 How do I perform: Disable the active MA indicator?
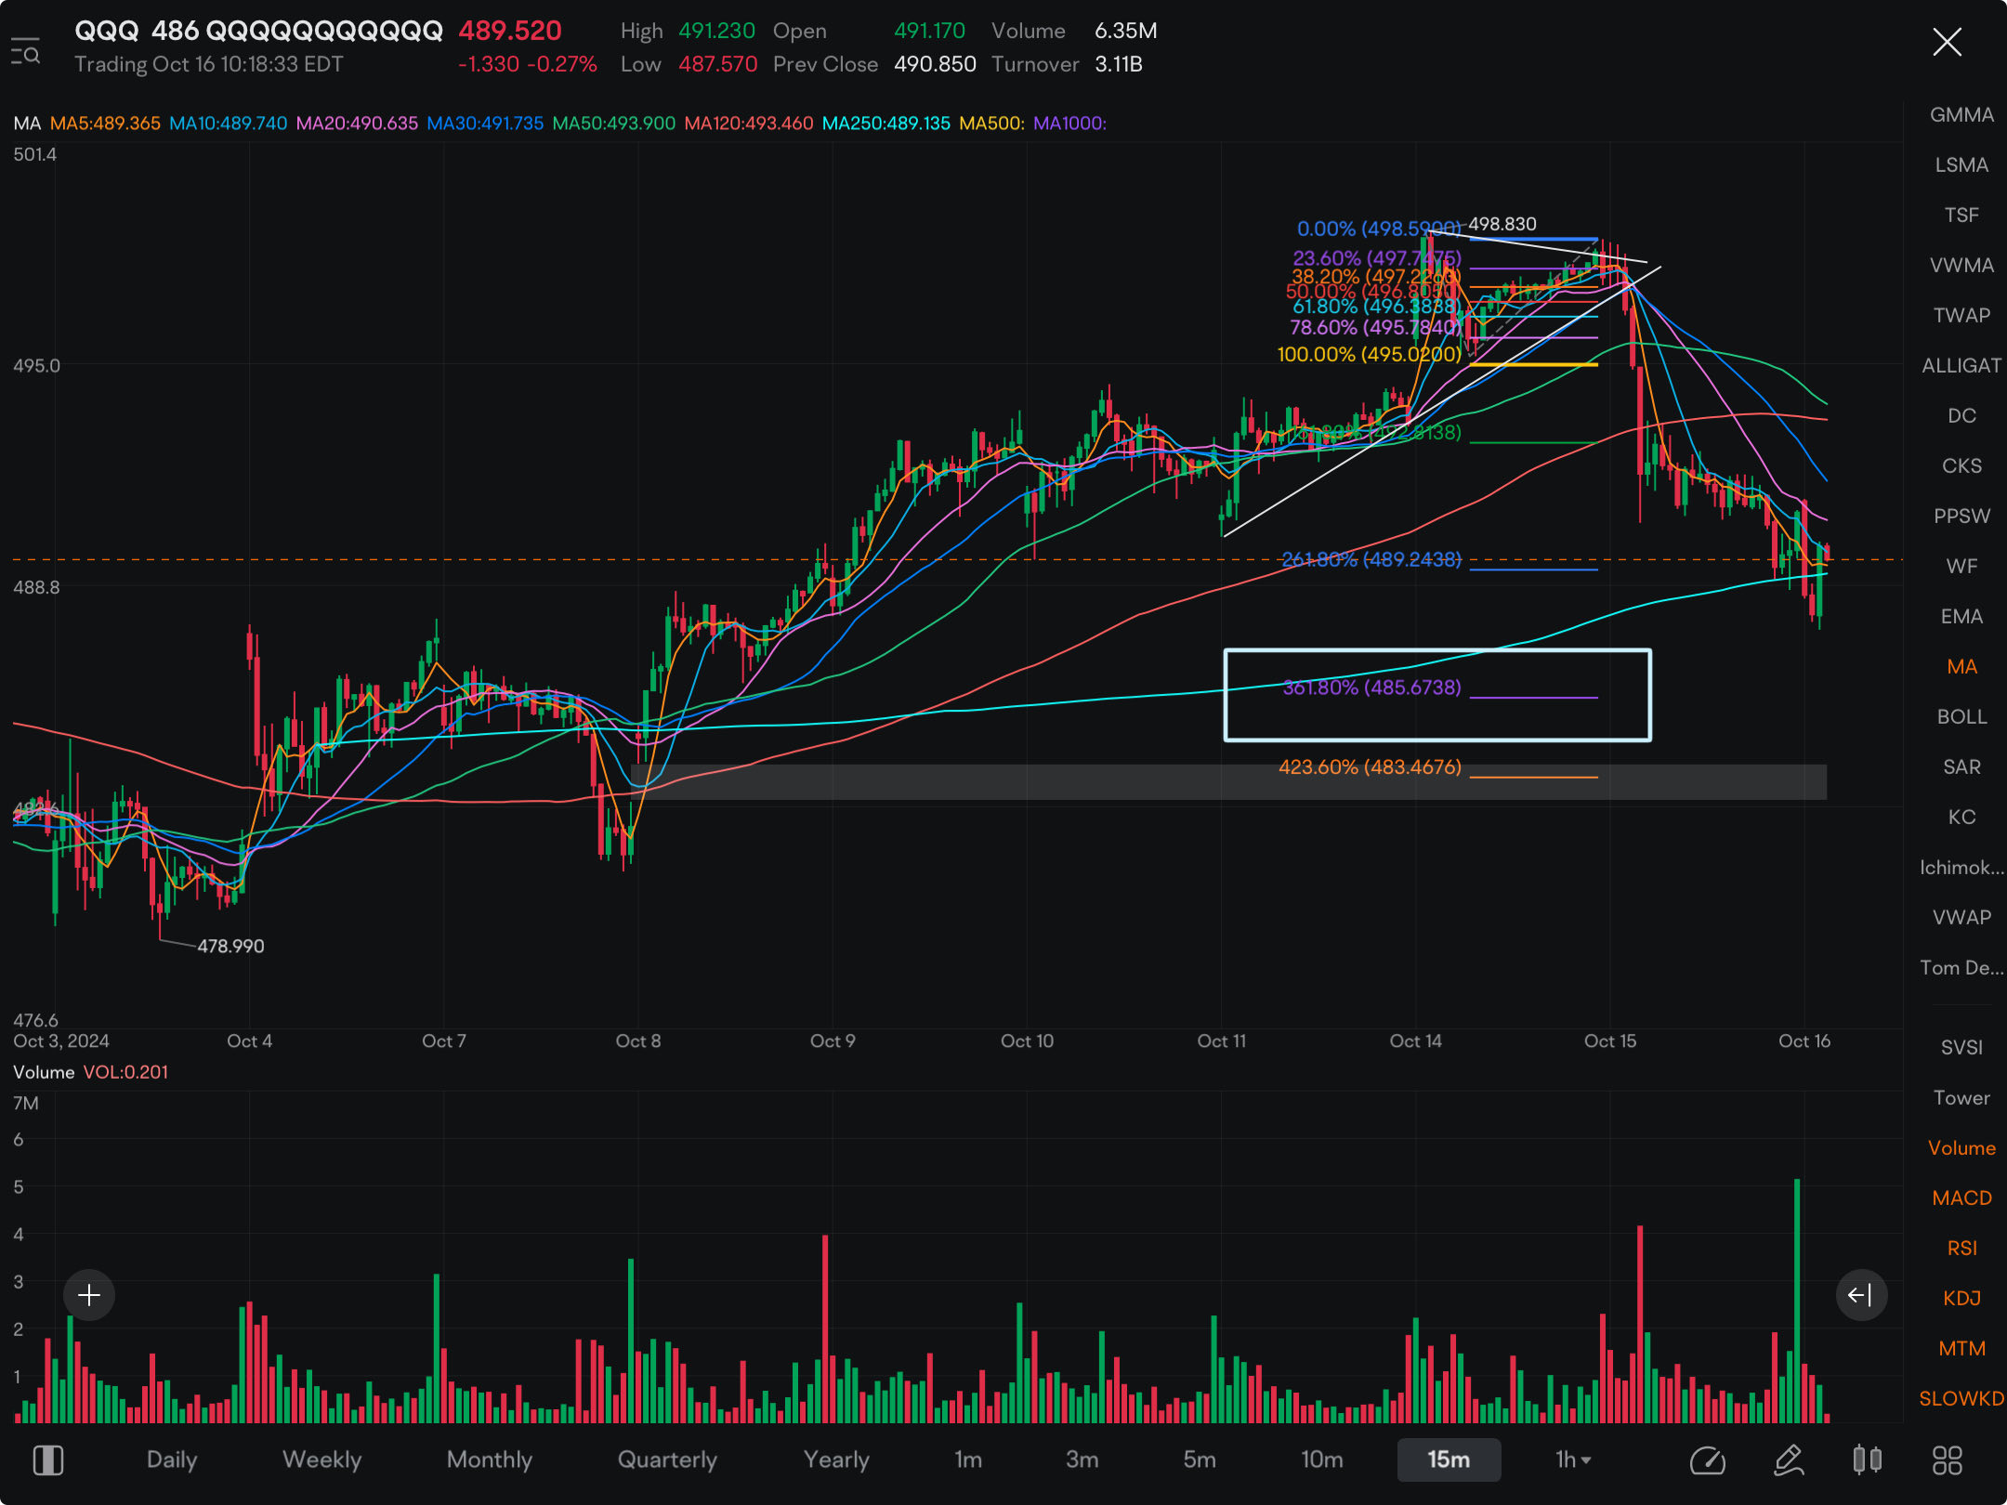(x=1961, y=667)
